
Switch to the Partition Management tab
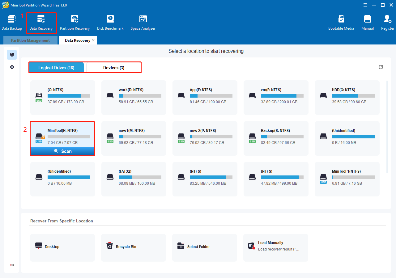(30, 40)
